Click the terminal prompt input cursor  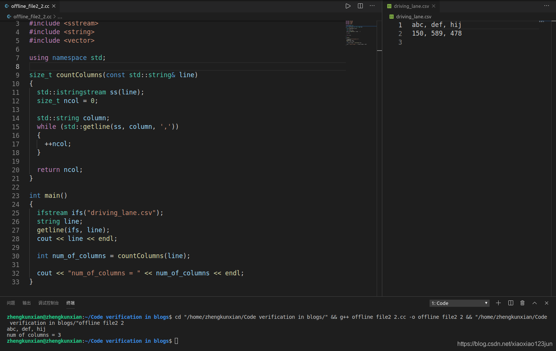[176, 341]
